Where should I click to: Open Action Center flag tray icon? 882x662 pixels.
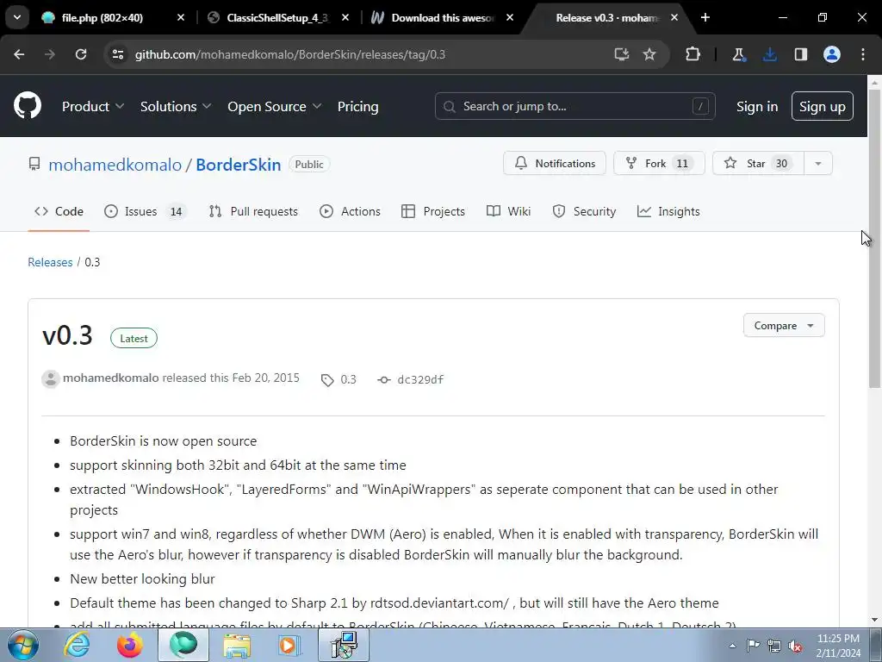[x=753, y=646]
